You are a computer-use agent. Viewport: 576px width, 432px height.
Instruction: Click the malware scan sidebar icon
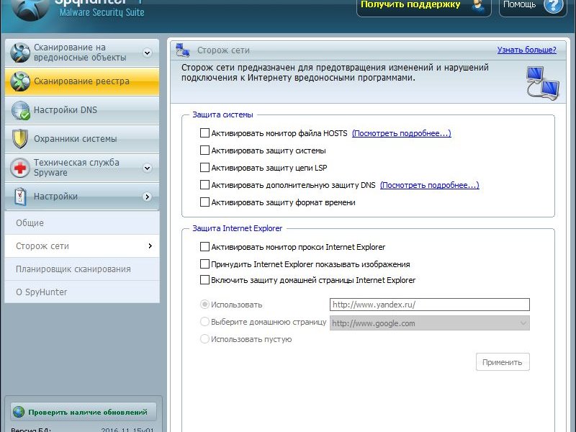tap(20, 52)
